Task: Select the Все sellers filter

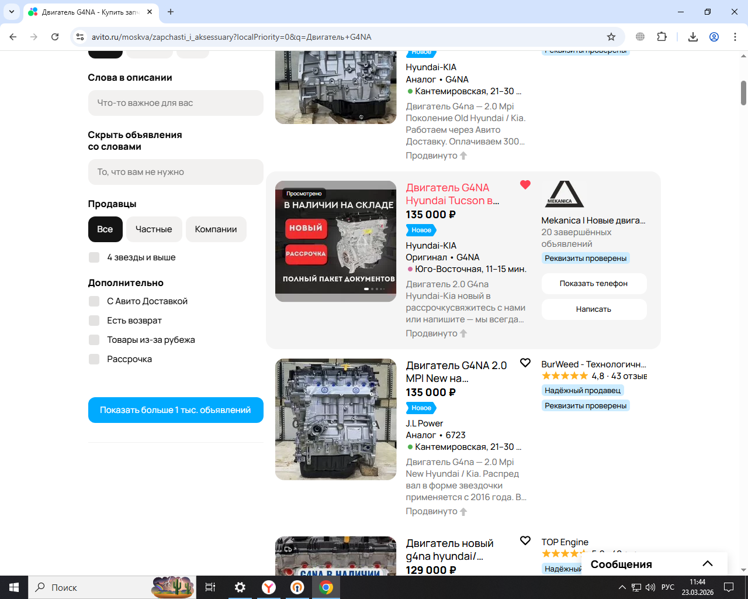Action: click(105, 229)
